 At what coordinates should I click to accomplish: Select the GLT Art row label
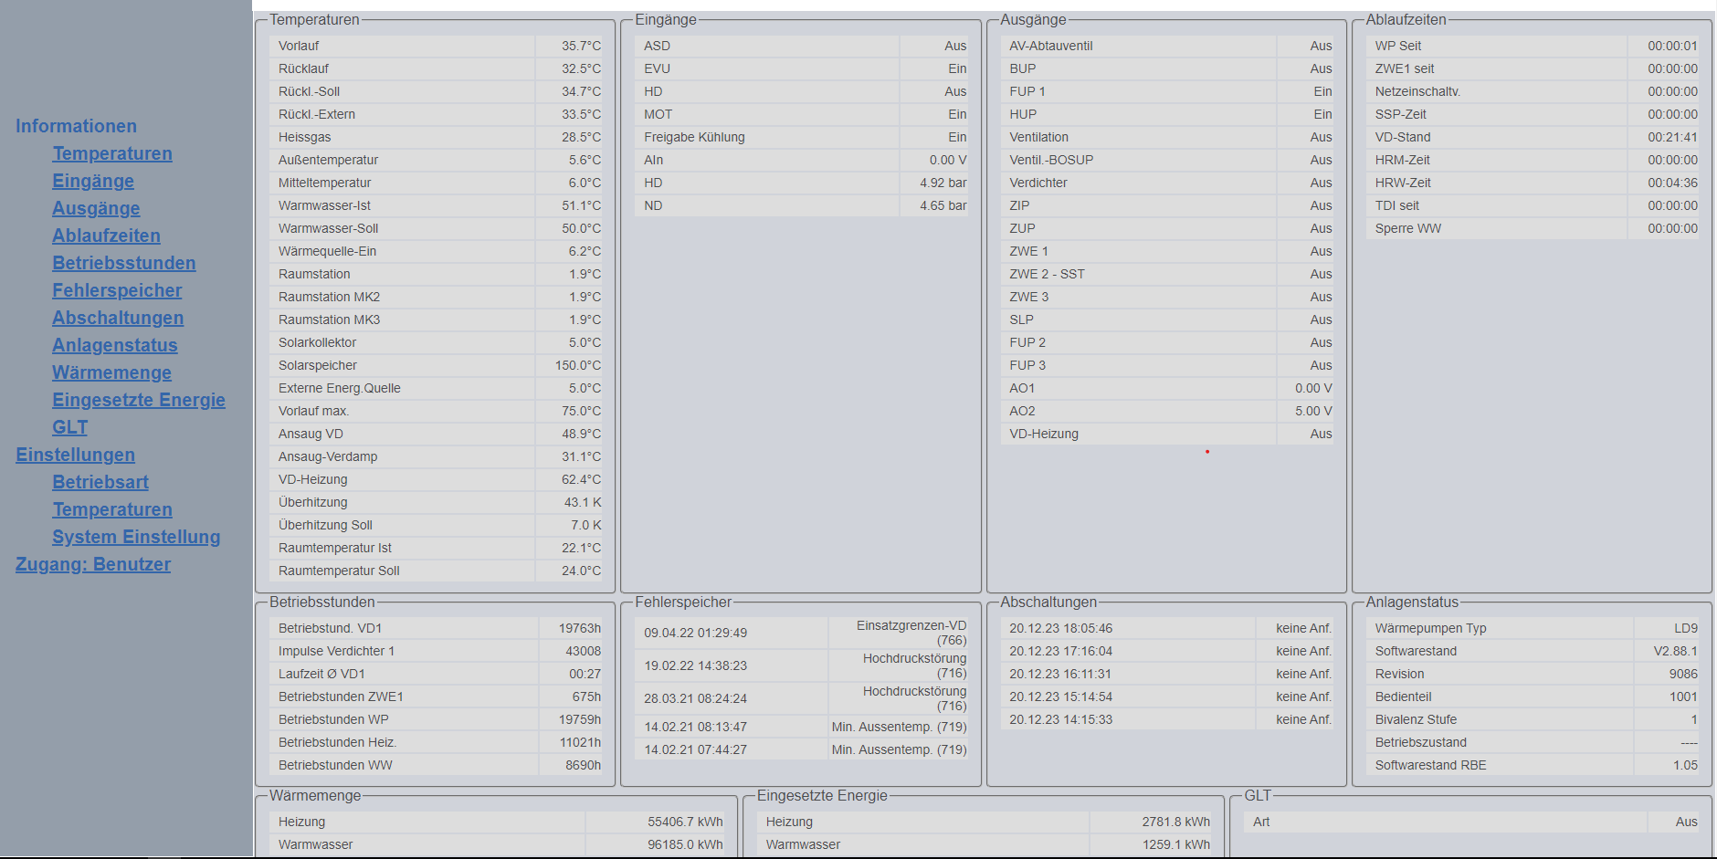tap(1261, 822)
